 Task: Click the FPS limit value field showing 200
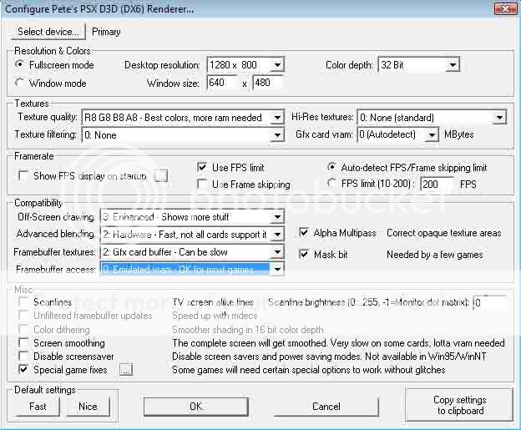tap(437, 184)
